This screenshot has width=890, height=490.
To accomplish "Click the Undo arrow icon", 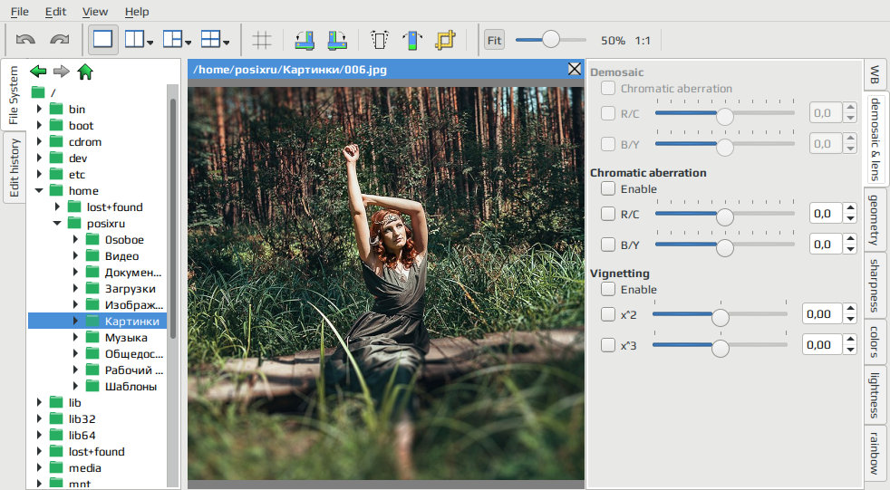I will click(x=25, y=40).
